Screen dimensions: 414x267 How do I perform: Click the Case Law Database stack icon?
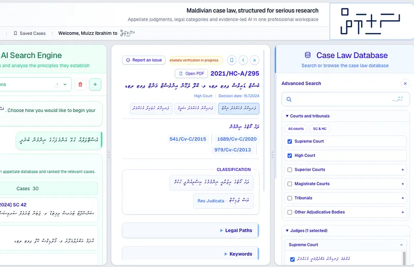pyautogui.click(x=307, y=55)
